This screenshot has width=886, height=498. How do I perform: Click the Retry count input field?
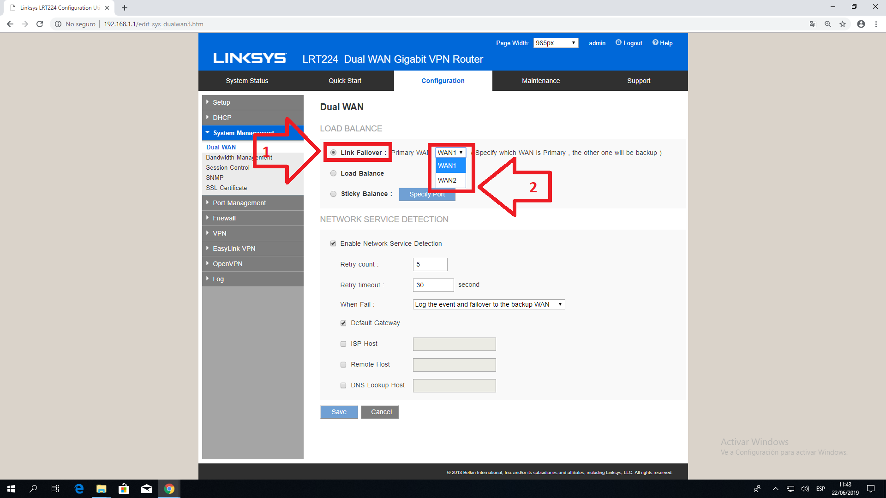[430, 264]
